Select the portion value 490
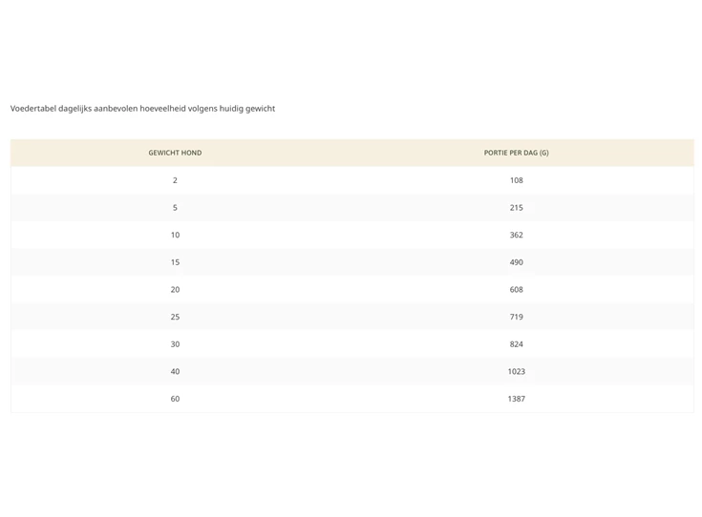Screen dimensions: 702x517 (x=516, y=262)
